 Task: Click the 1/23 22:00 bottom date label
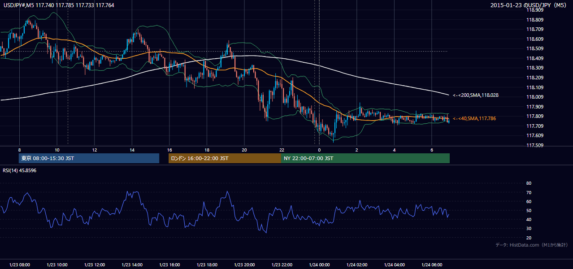coord(282,265)
